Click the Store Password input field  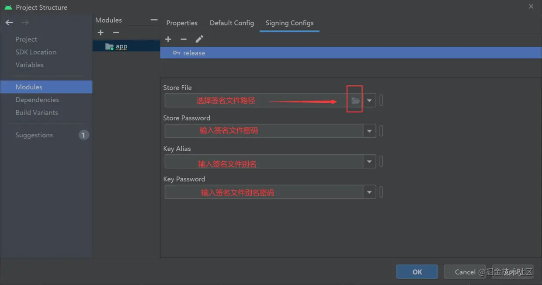264,131
